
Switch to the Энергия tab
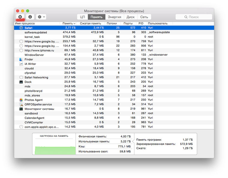114,17
